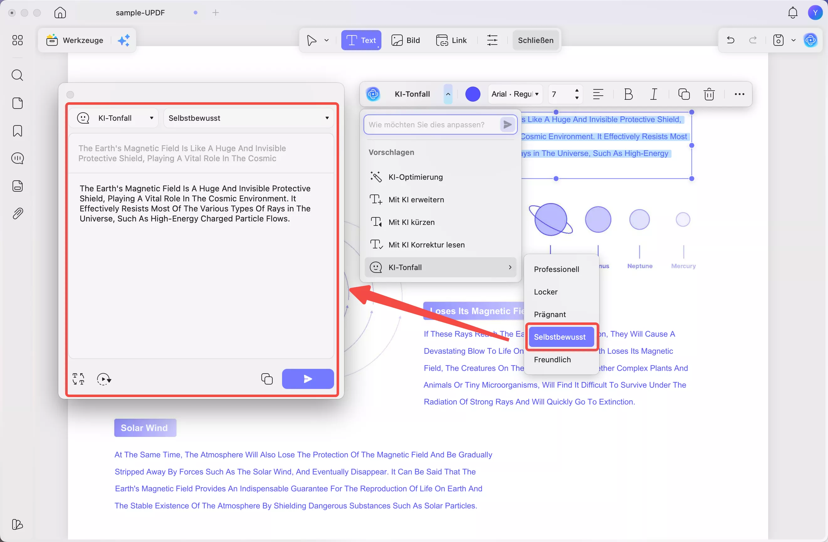This screenshot has height=542, width=828.
Task: Click the replace text icon in AI panel
Action: pos(78,379)
